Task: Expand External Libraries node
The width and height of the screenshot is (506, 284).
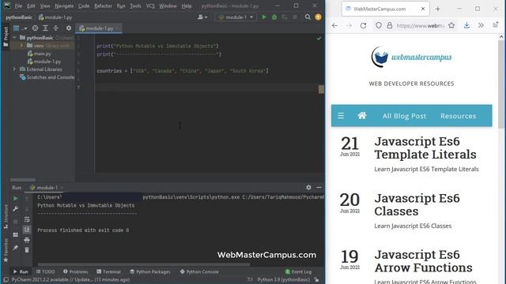Action: pos(14,69)
